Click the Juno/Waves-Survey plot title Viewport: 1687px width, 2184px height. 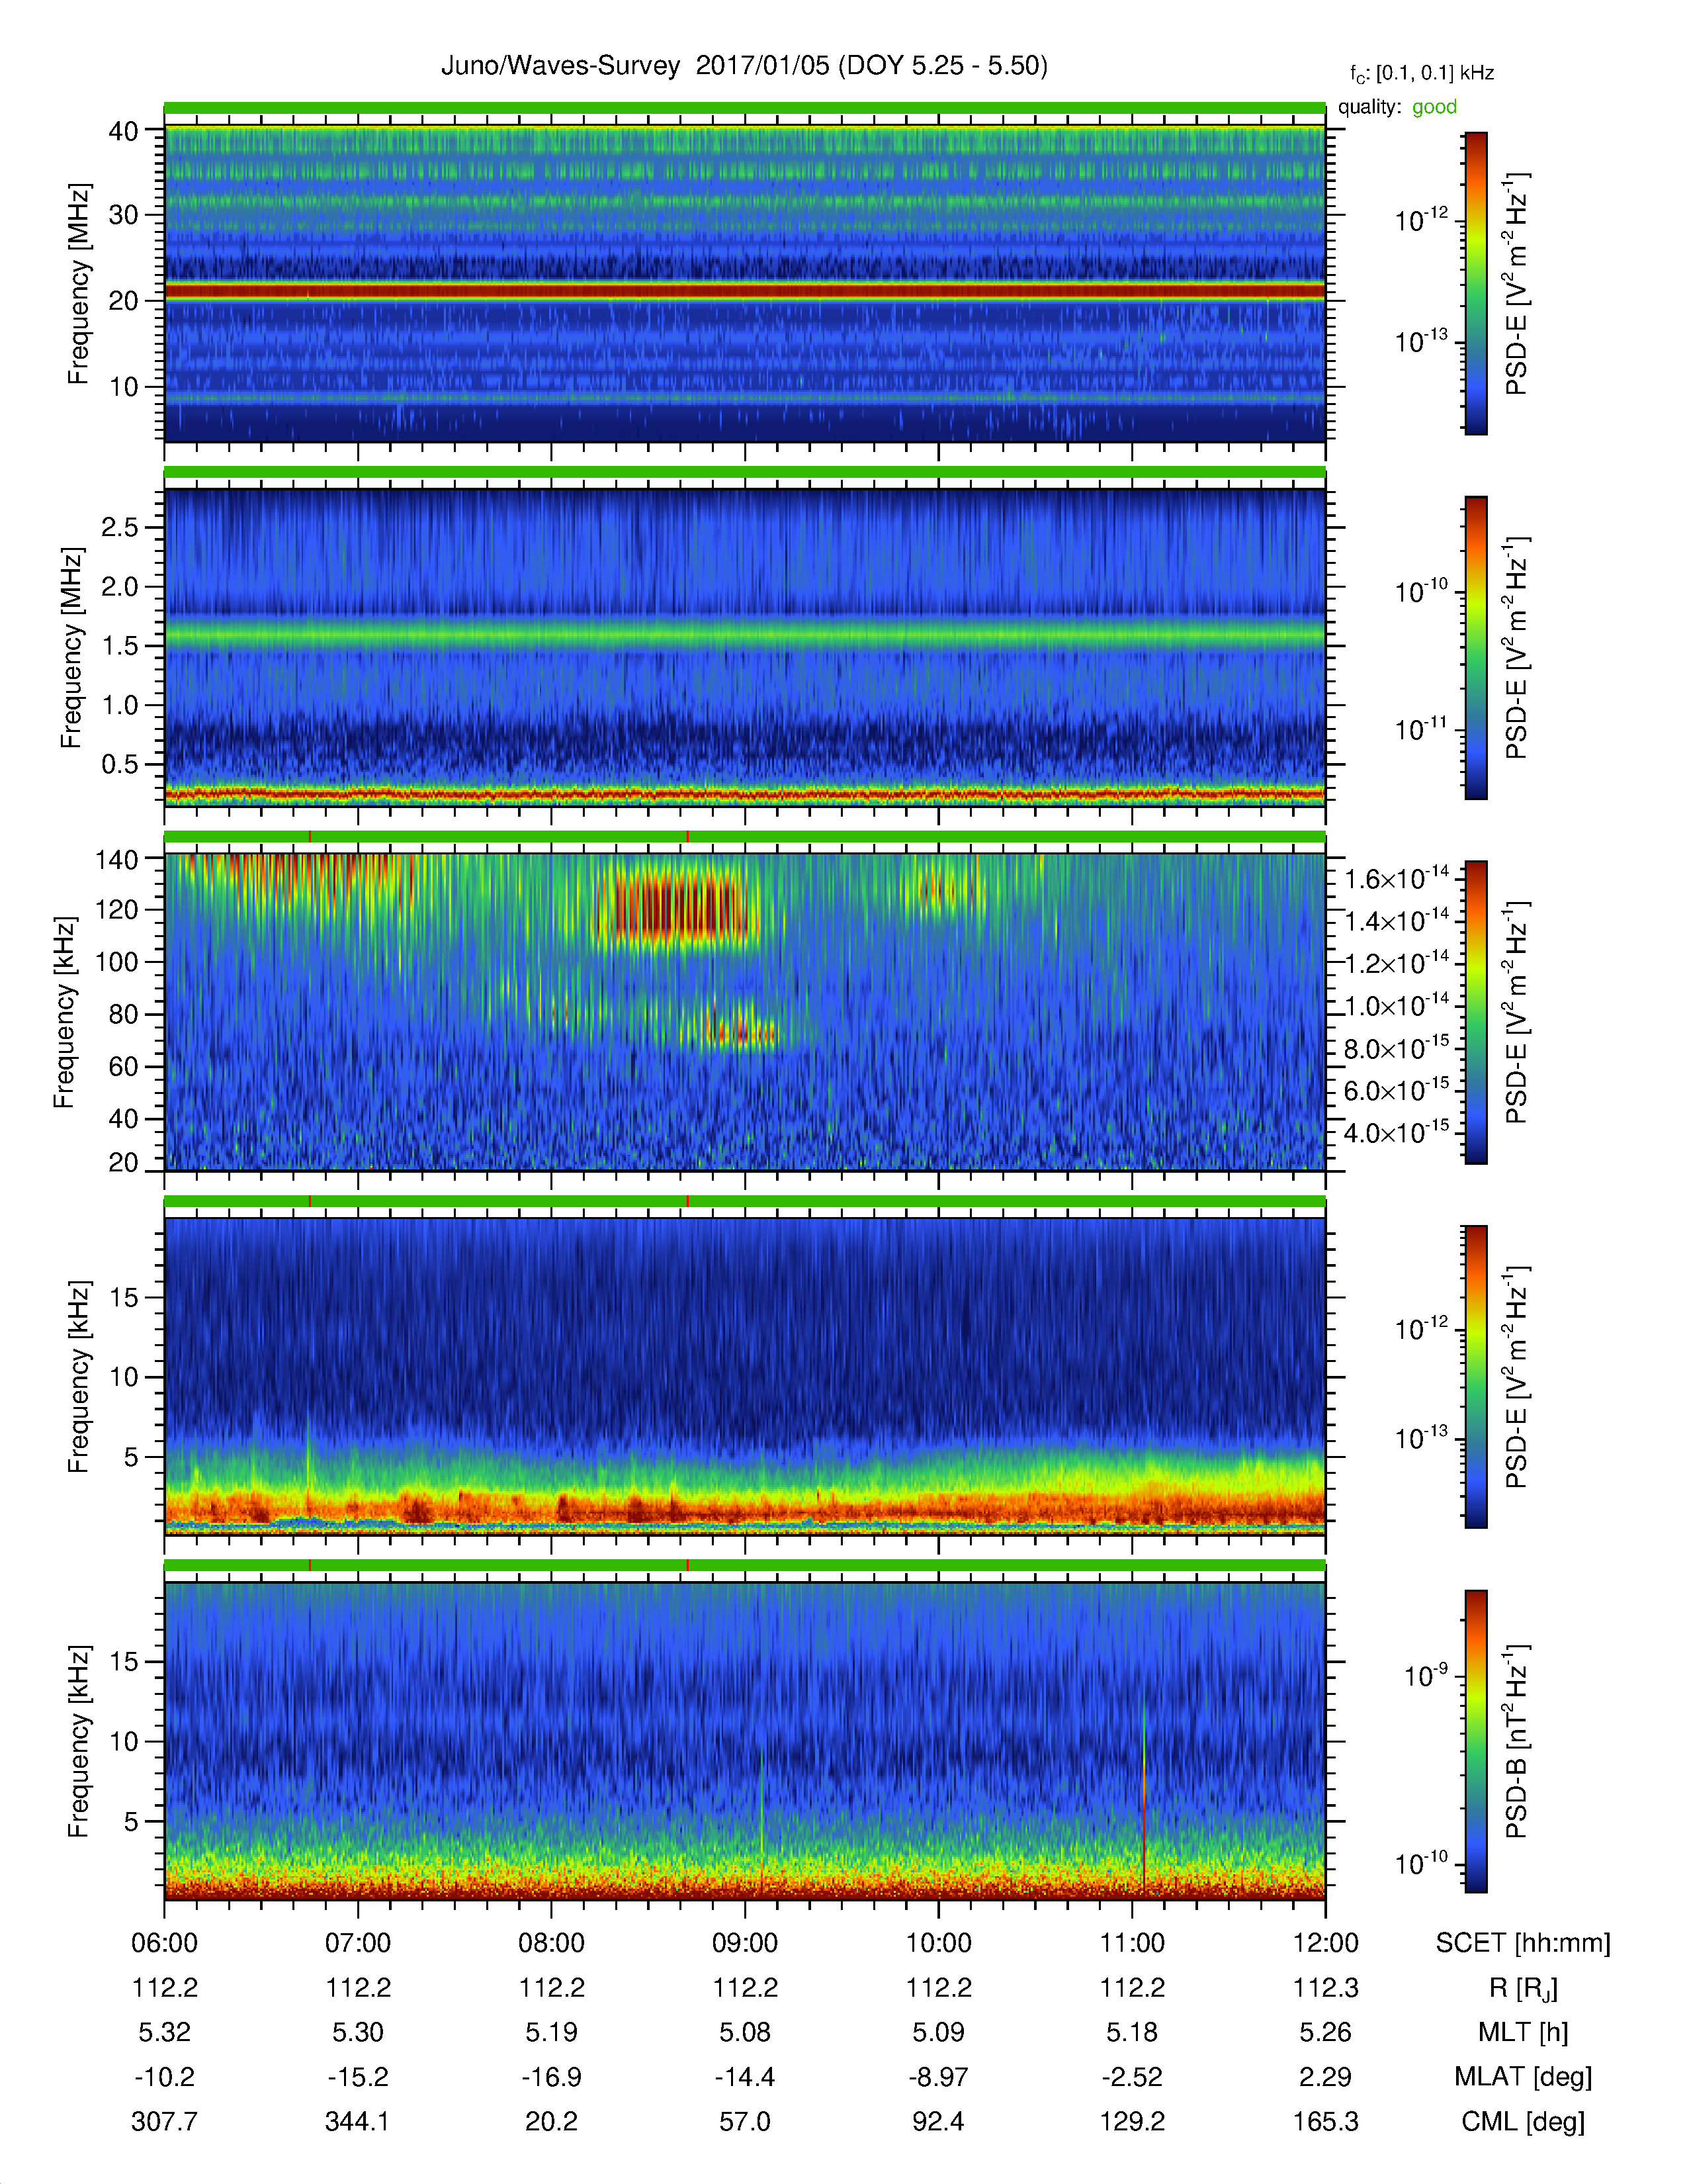(x=744, y=66)
